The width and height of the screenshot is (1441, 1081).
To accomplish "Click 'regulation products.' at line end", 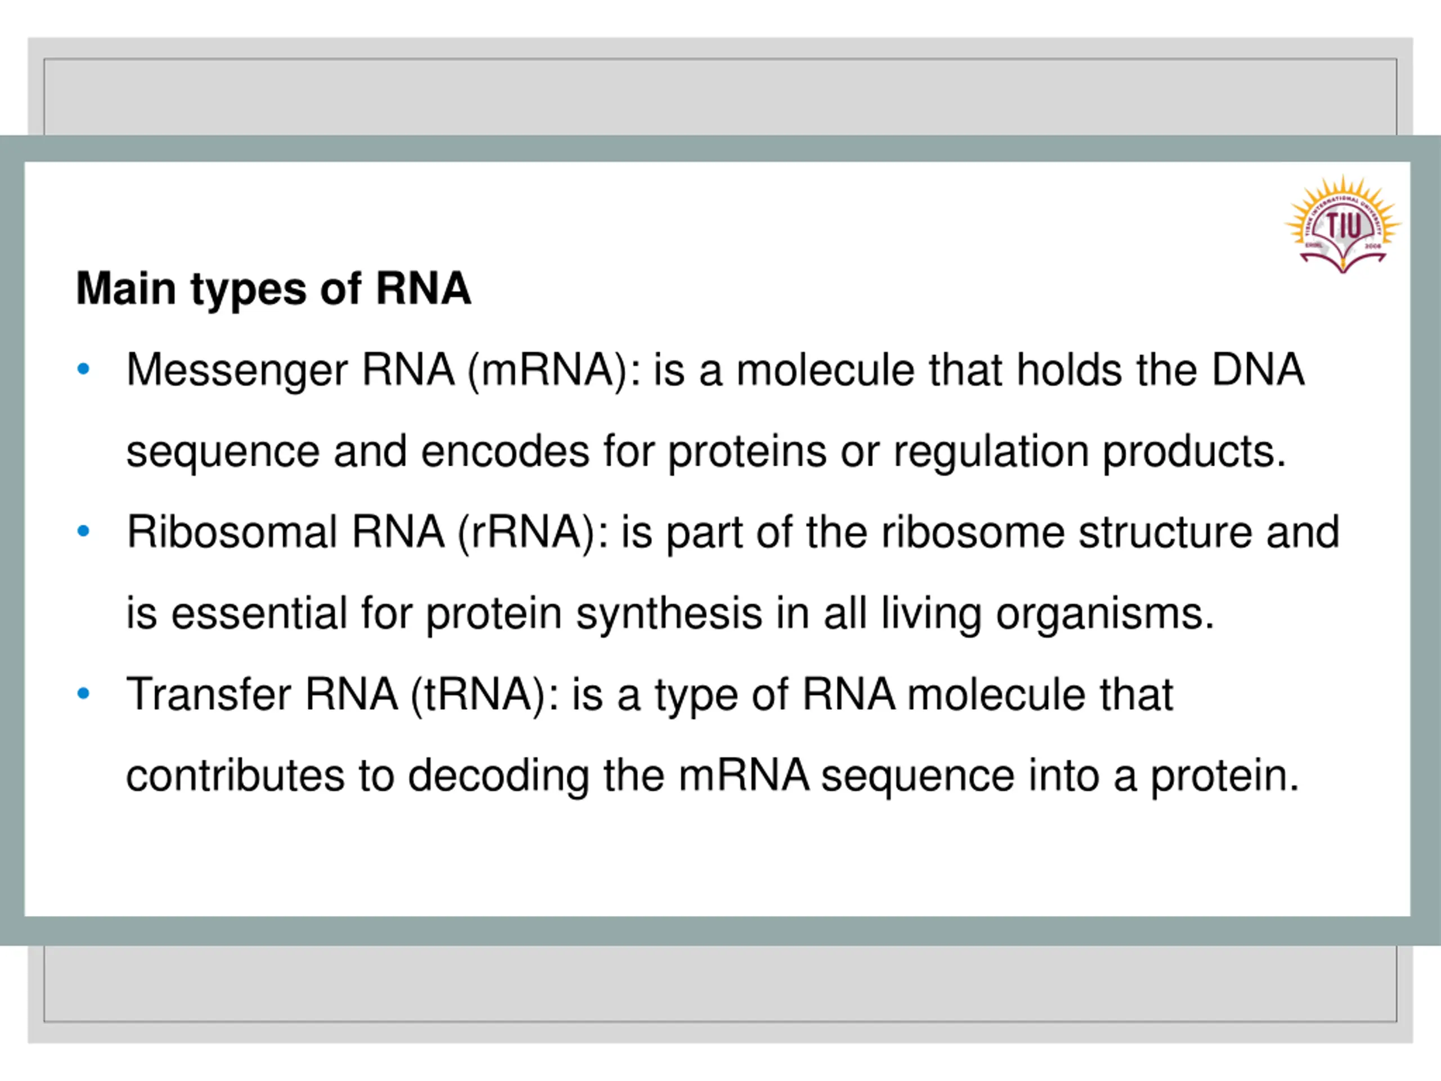I will point(1090,452).
